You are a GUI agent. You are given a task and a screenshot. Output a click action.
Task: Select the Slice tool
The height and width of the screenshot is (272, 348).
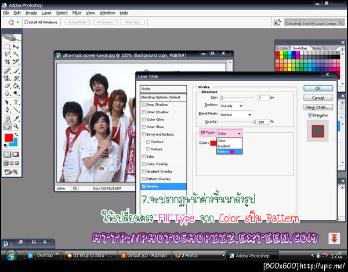[16, 61]
